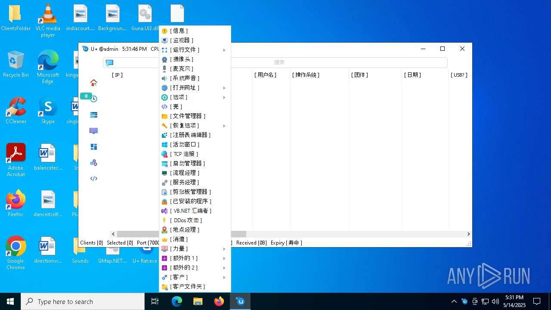Screen dimensions: 551x310
Task: Click the [活动窗口] windows icon
Action: [164, 145]
